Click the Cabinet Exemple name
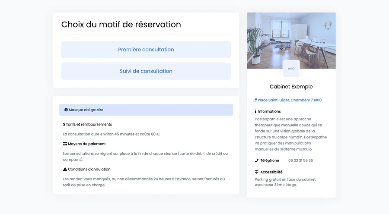This screenshot has height=214, width=389. (x=291, y=87)
